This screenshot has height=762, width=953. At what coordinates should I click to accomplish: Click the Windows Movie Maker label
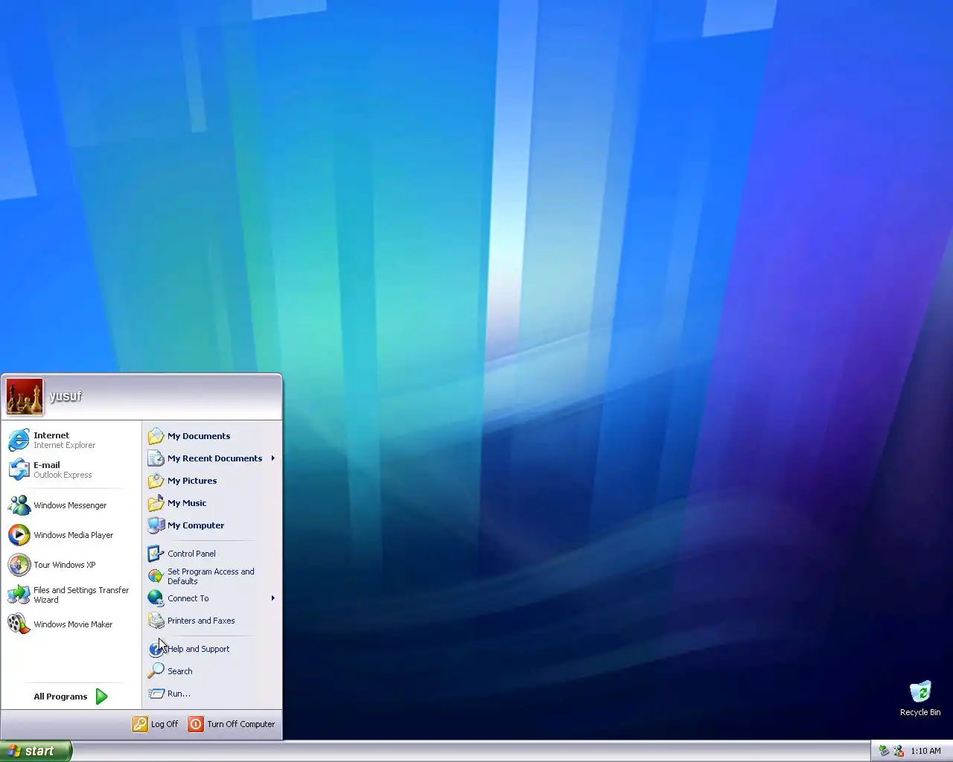tap(73, 624)
